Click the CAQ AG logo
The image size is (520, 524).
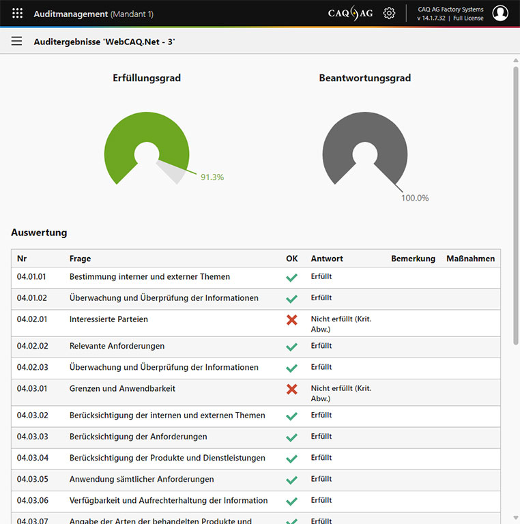tap(350, 14)
